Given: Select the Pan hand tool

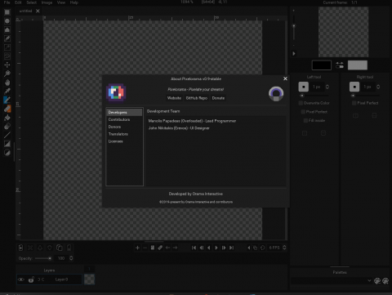Looking at the screenshot, I should point(7,83).
